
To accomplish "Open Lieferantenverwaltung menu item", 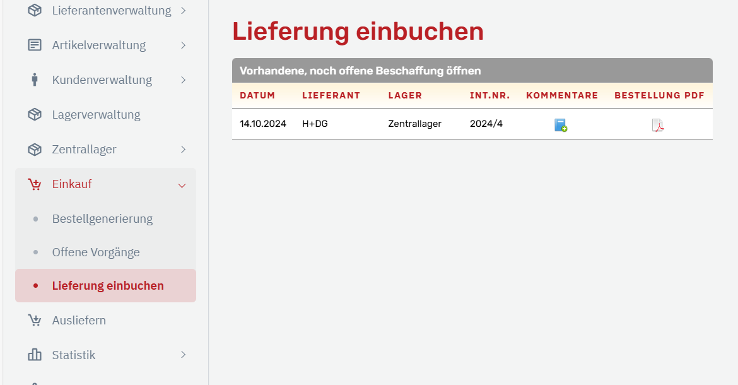I will (x=112, y=10).
